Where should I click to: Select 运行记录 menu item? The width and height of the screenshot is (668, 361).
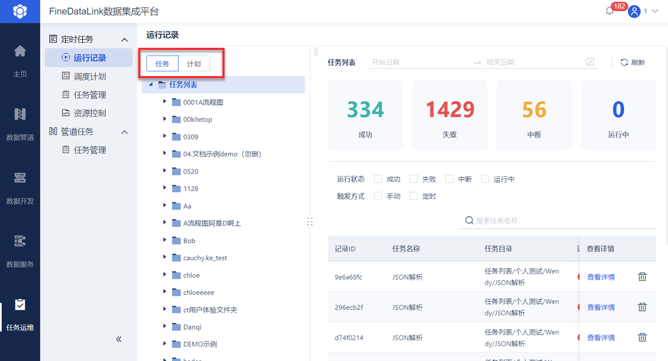click(88, 58)
